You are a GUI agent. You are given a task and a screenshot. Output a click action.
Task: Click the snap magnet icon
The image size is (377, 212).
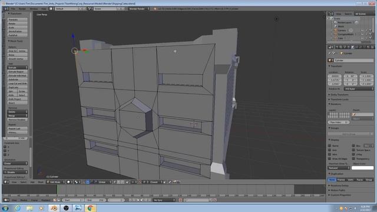140,182
